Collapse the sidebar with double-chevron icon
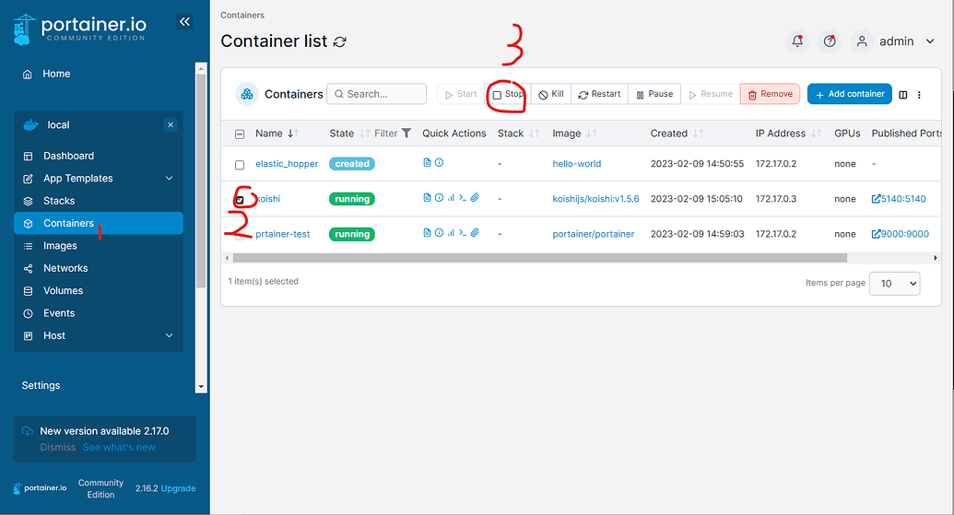The height and width of the screenshot is (515, 954). (185, 22)
